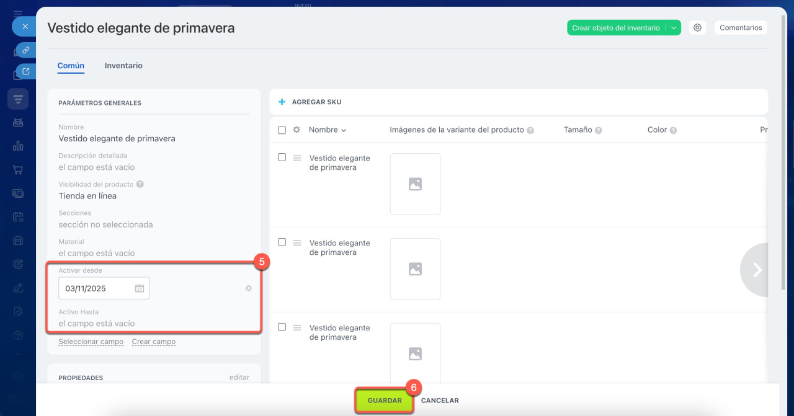
Task: Click the Activar desde date input field
Action: click(96, 288)
